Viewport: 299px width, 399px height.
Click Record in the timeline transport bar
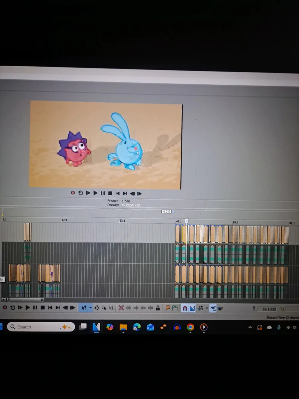tap(5, 307)
